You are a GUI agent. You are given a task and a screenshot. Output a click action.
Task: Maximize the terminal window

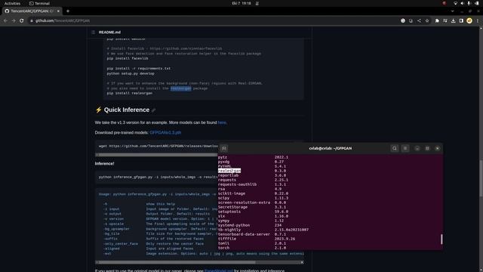point(427,148)
